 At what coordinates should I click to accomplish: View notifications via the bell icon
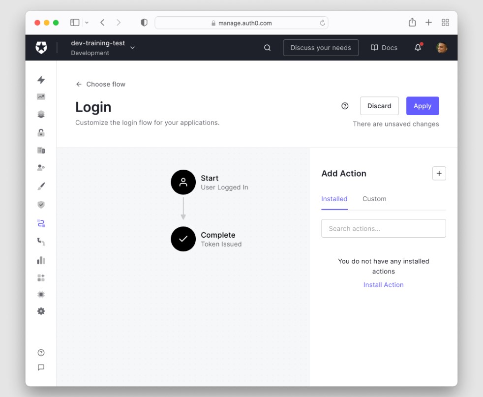(x=418, y=47)
